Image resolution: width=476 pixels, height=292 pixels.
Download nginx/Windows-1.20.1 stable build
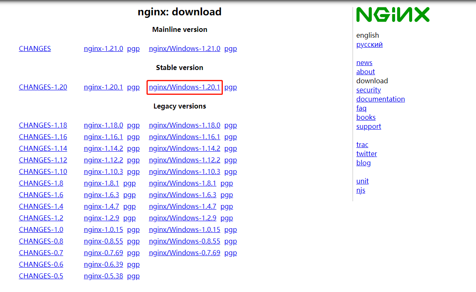click(x=185, y=87)
